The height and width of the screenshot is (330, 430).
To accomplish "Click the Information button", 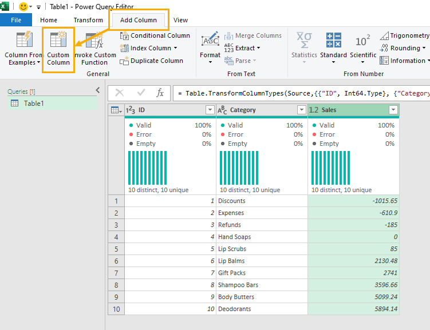I will (404, 61).
